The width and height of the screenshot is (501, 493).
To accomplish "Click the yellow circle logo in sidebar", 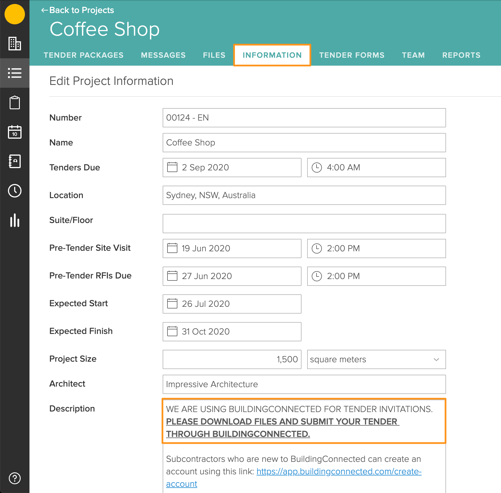I will point(15,14).
